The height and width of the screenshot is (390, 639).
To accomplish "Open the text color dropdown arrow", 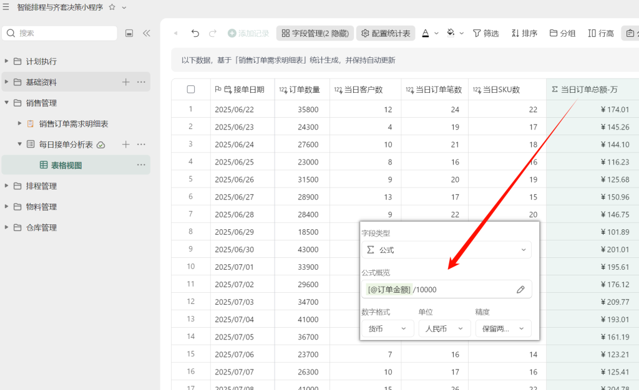I will (x=436, y=34).
